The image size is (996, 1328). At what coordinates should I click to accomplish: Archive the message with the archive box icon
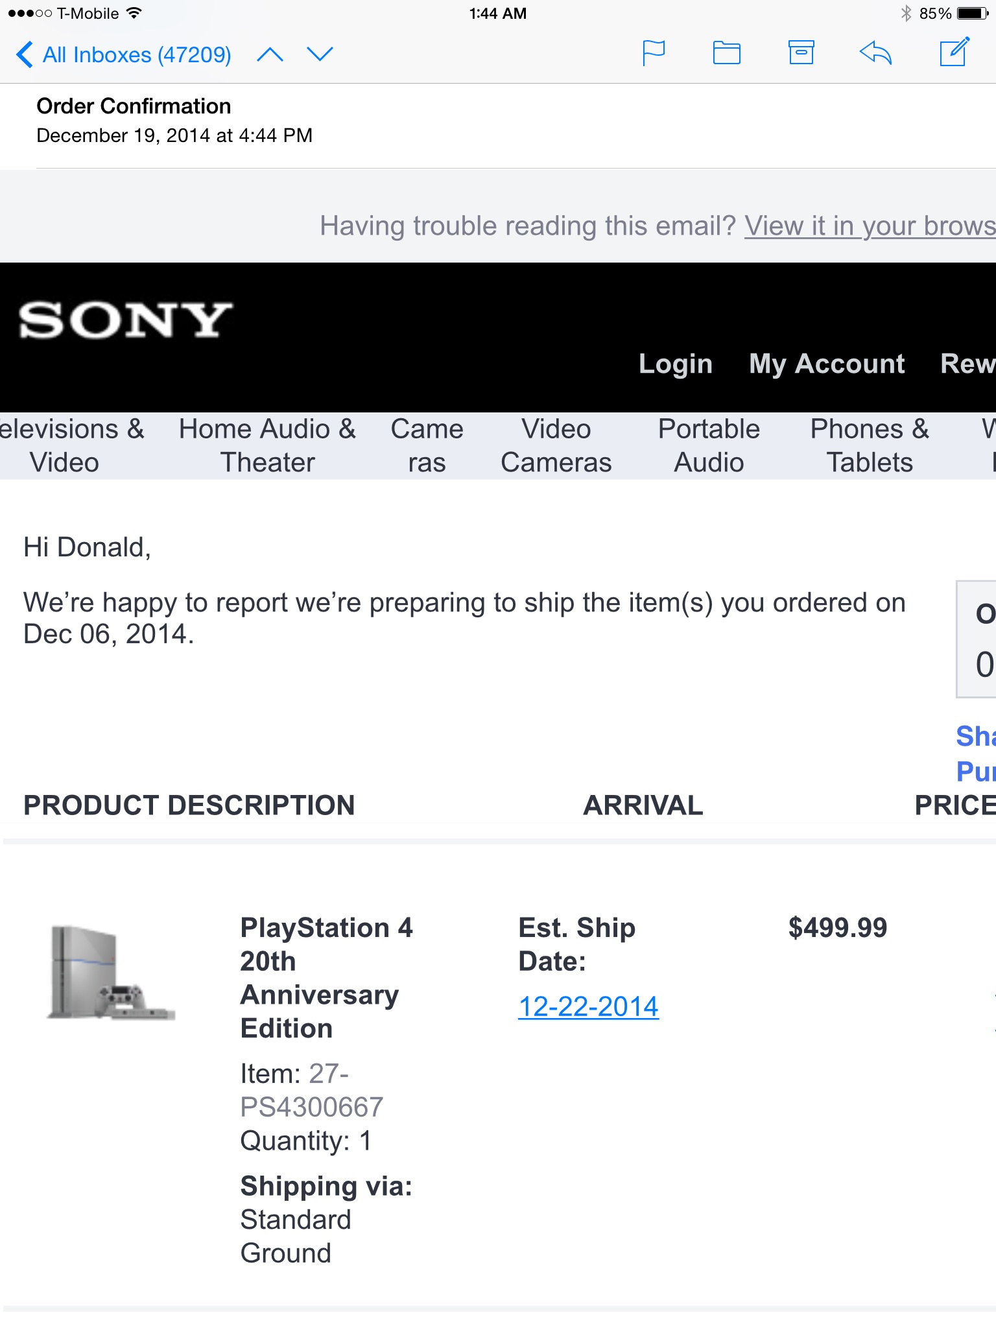pos(801,53)
